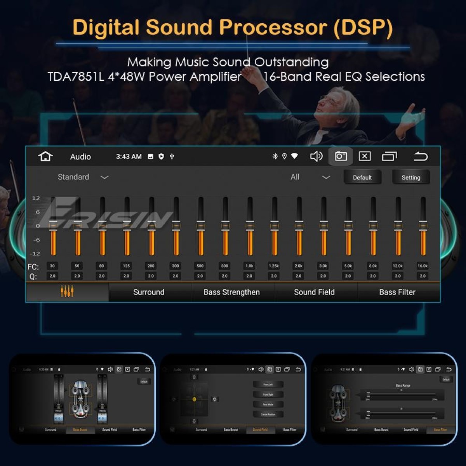Image resolution: width=466 pixels, height=466 pixels.
Task: Tap the Home icon in top bar
Action: coord(45,156)
